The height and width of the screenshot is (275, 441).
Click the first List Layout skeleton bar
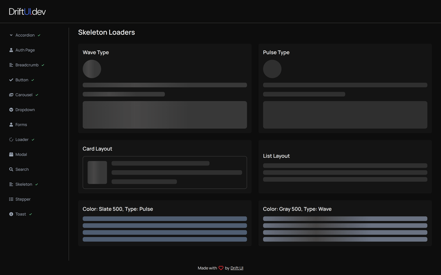[345, 165]
